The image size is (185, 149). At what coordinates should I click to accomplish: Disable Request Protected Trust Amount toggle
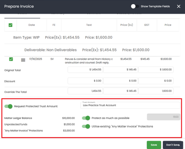coord(9,106)
